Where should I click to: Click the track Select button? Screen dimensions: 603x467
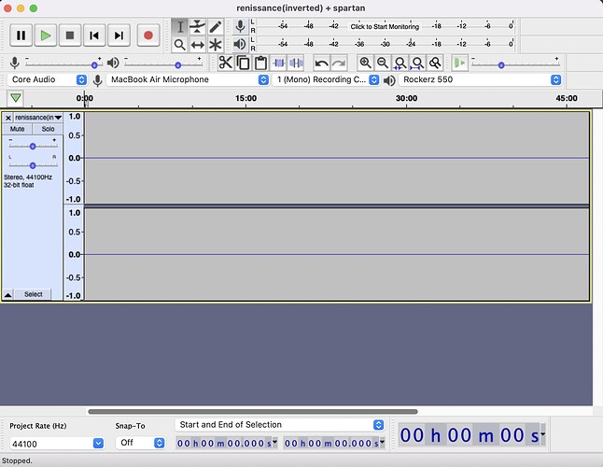point(33,294)
